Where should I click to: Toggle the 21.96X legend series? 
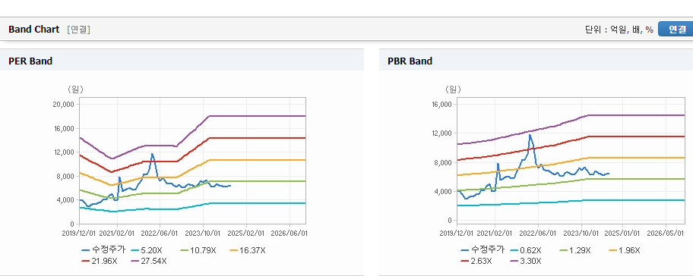tap(100, 261)
